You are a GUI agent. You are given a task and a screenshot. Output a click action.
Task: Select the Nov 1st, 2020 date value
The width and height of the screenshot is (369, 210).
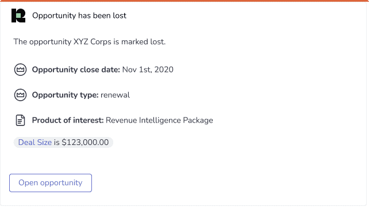(148, 70)
